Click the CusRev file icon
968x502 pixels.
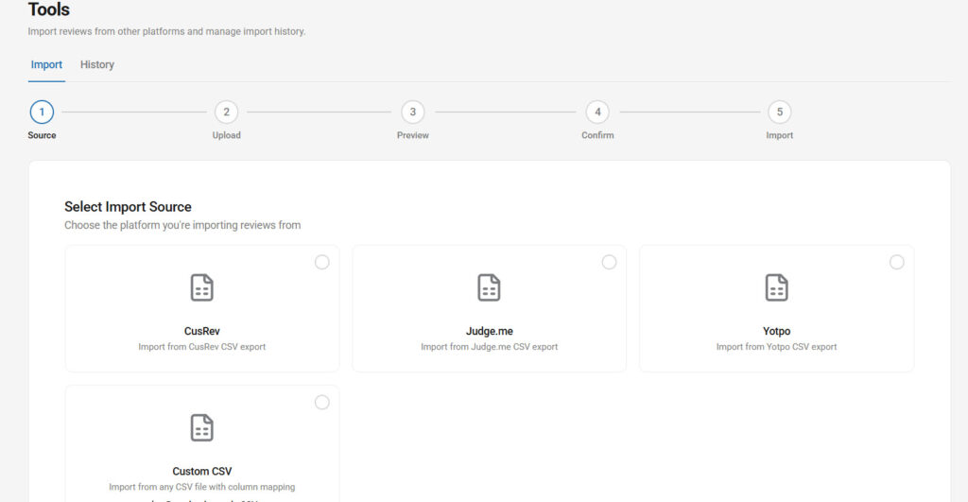pyautogui.click(x=202, y=287)
